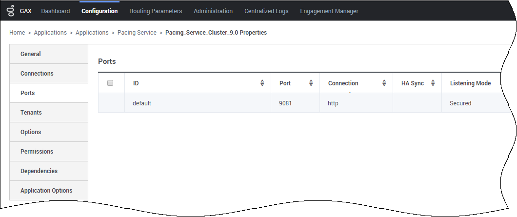
Task: Open the Dashboard menu
Action: pos(56,11)
